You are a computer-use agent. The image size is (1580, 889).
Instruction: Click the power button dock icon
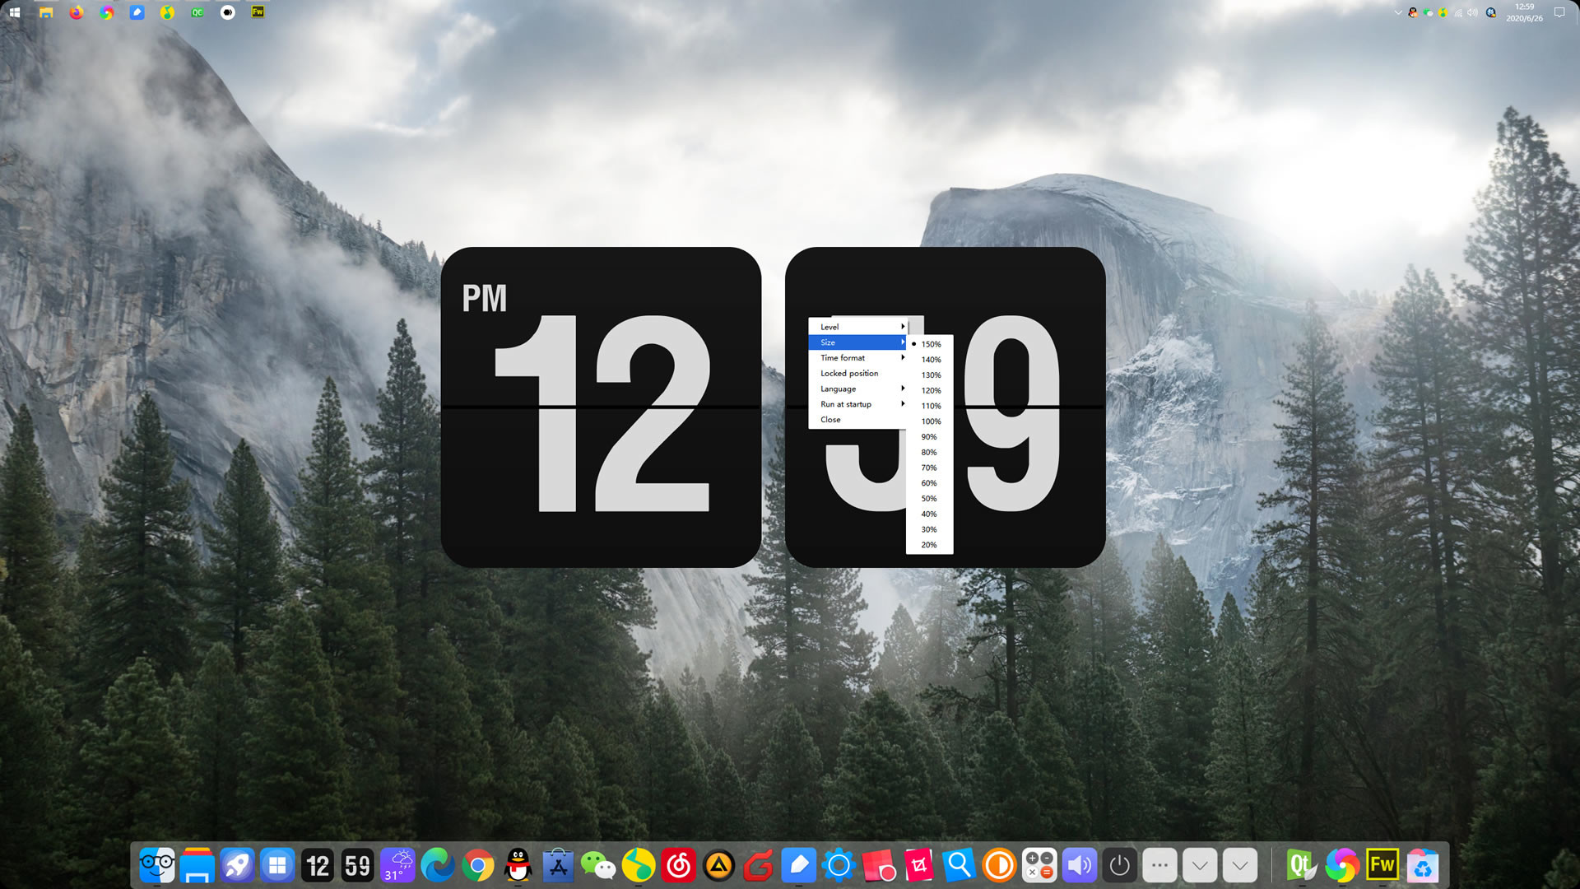pos(1119,865)
